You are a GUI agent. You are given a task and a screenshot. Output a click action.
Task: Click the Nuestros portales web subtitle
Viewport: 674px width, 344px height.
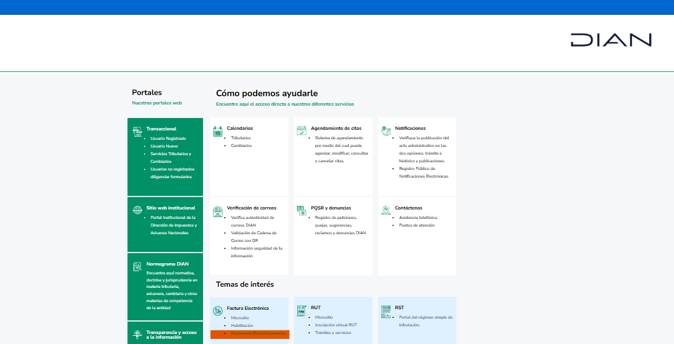pos(157,103)
